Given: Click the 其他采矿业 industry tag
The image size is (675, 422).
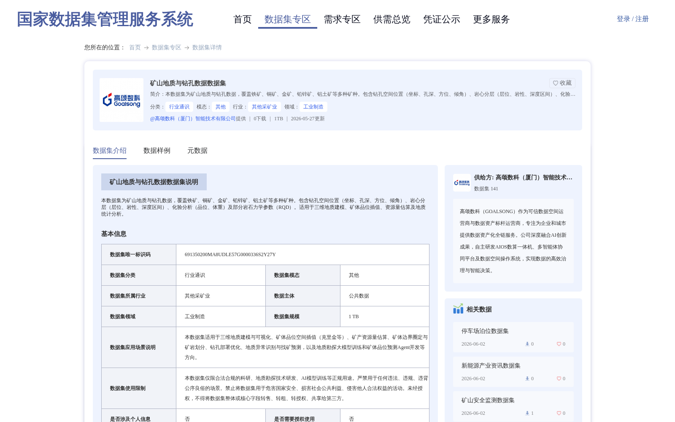Looking at the screenshot, I should coord(265,107).
